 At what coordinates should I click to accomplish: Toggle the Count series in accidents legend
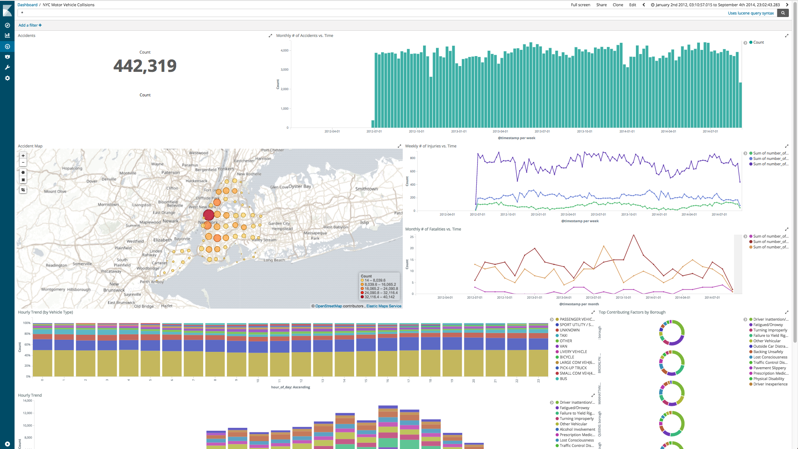tap(759, 42)
